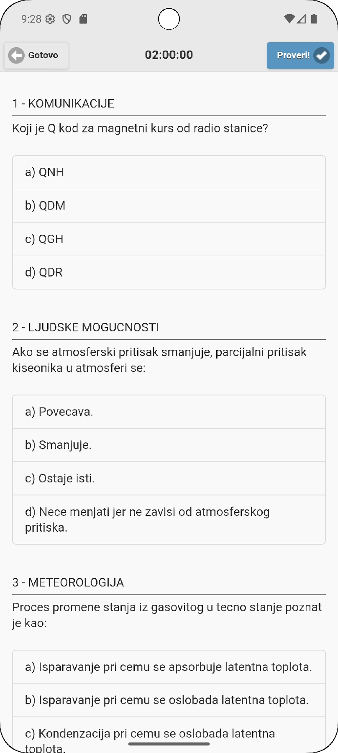Viewport: 338px width, 753px height.
Task: Tap the settings gear status icon
Action: (x=50, y=19)
